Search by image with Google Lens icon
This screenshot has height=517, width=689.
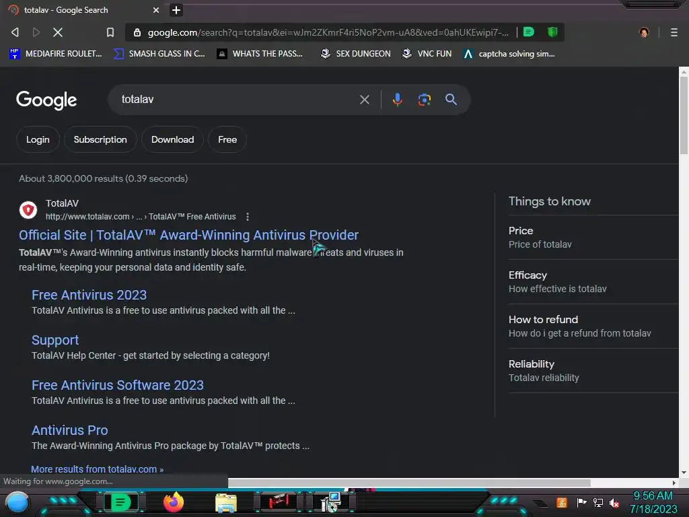click(x=424, y=100)
